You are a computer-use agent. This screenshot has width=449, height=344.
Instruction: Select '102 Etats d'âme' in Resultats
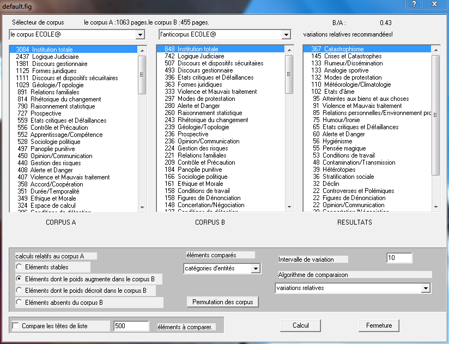[x=367, y=92]
